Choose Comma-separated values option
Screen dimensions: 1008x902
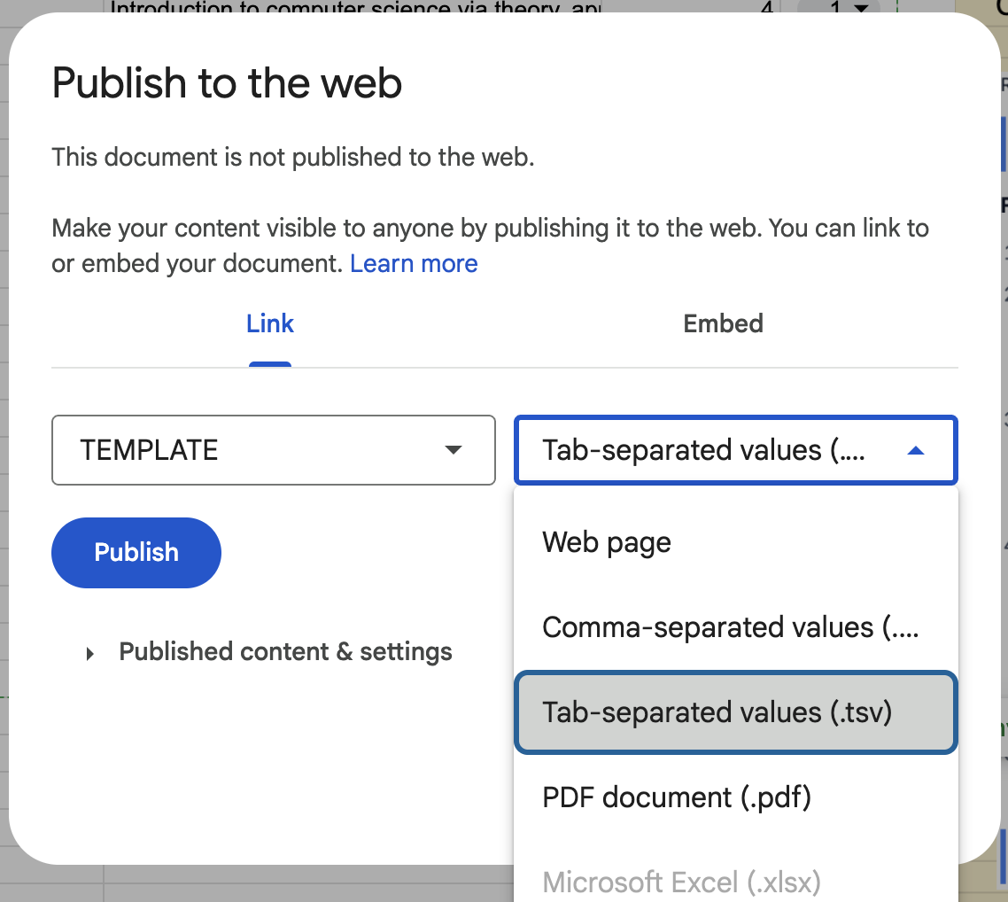point(736,626)
